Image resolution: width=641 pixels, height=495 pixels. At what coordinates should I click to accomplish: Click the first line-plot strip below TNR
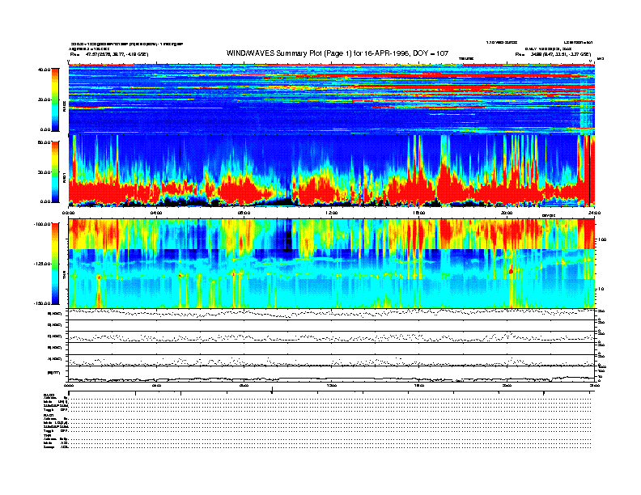click(332, 314)
